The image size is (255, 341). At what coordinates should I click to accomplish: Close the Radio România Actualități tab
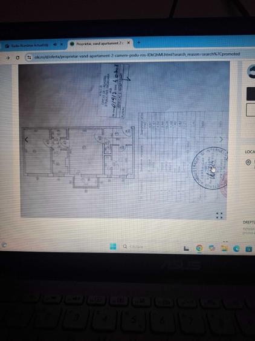(62, 44)
